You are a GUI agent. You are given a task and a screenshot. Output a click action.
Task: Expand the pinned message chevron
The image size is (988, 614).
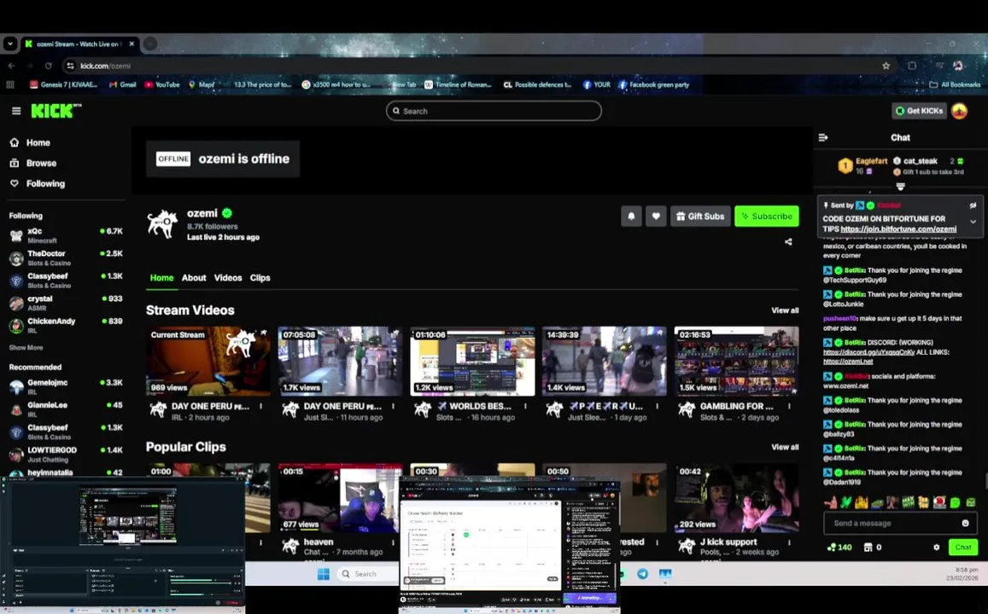click(973, 222)
